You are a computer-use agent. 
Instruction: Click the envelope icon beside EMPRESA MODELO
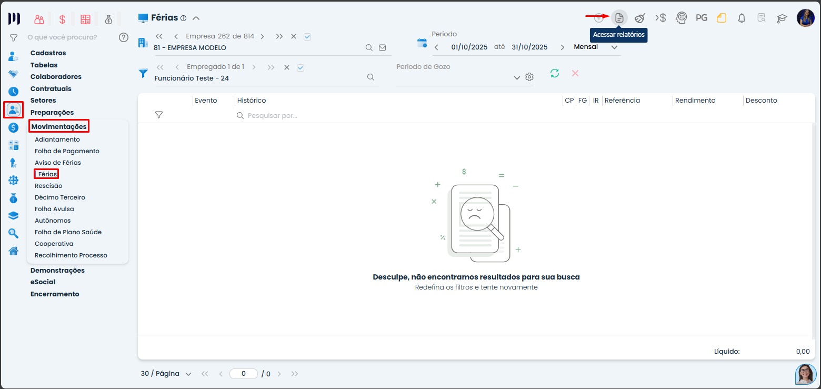coord(383,47)
